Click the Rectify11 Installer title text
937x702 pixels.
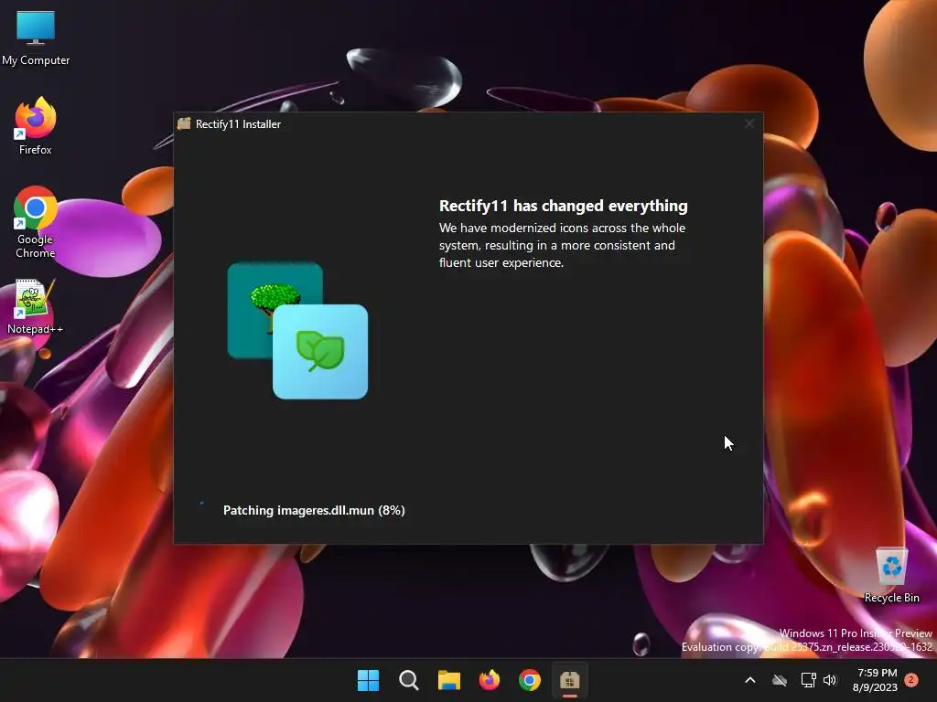[x=239, y=124]
